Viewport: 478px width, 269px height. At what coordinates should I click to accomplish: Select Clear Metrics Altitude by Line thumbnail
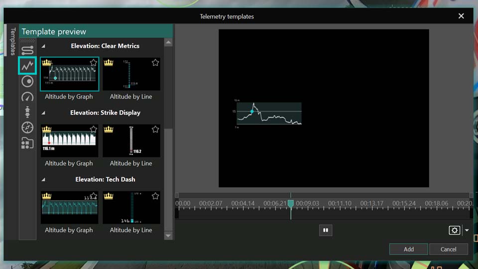tap(131, 74)
